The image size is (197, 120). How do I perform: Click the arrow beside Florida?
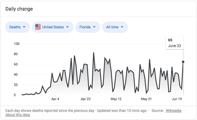[94, 27]
